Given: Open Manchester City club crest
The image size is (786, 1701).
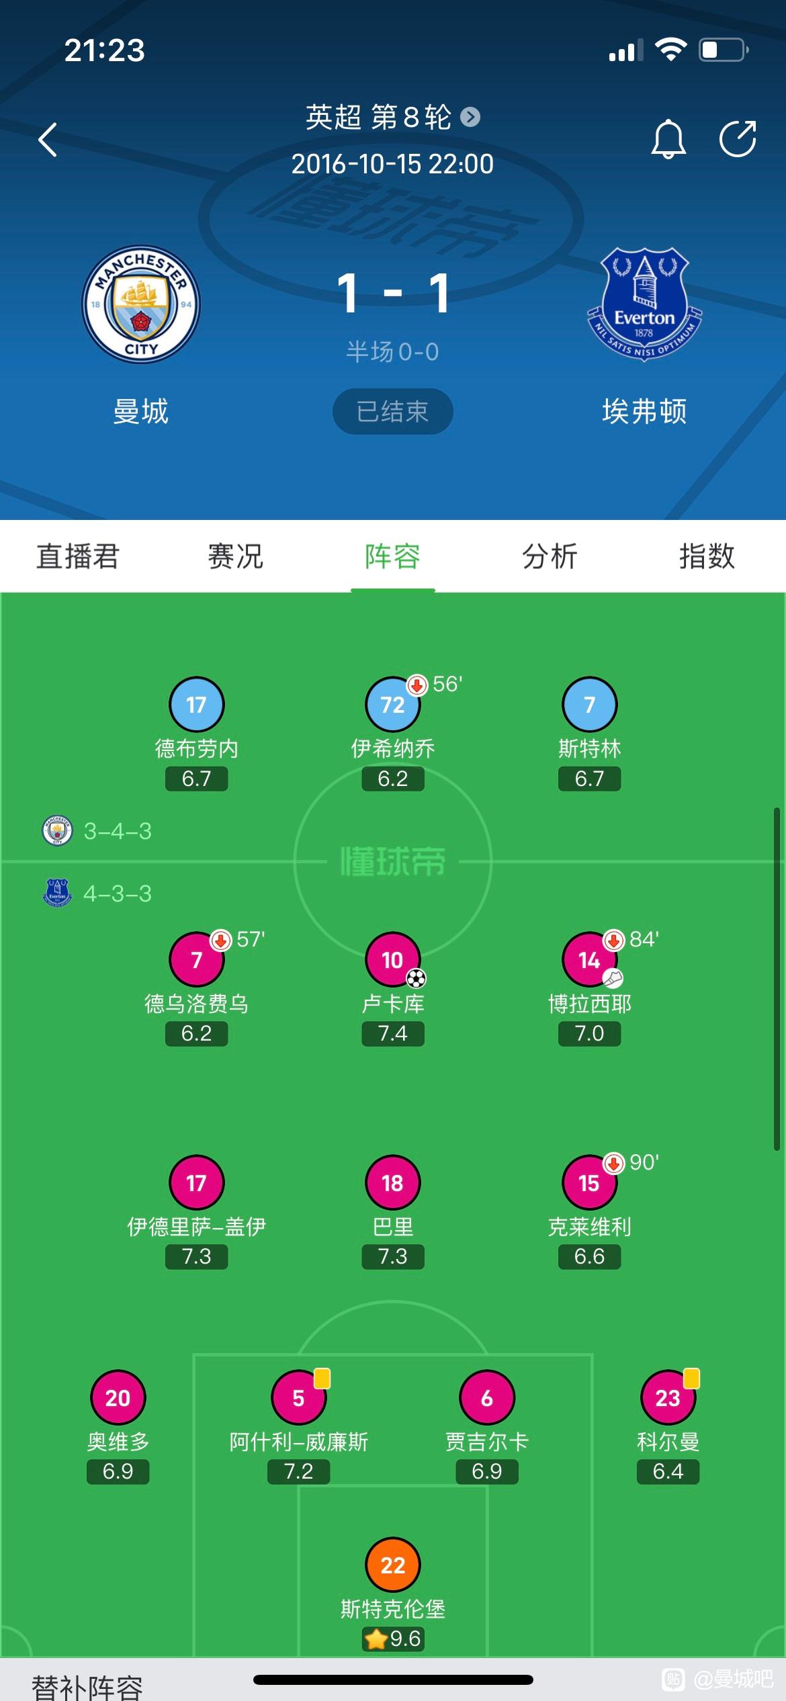Looking at the screenshot, I should pyautogui.click(x=141, y=304).
